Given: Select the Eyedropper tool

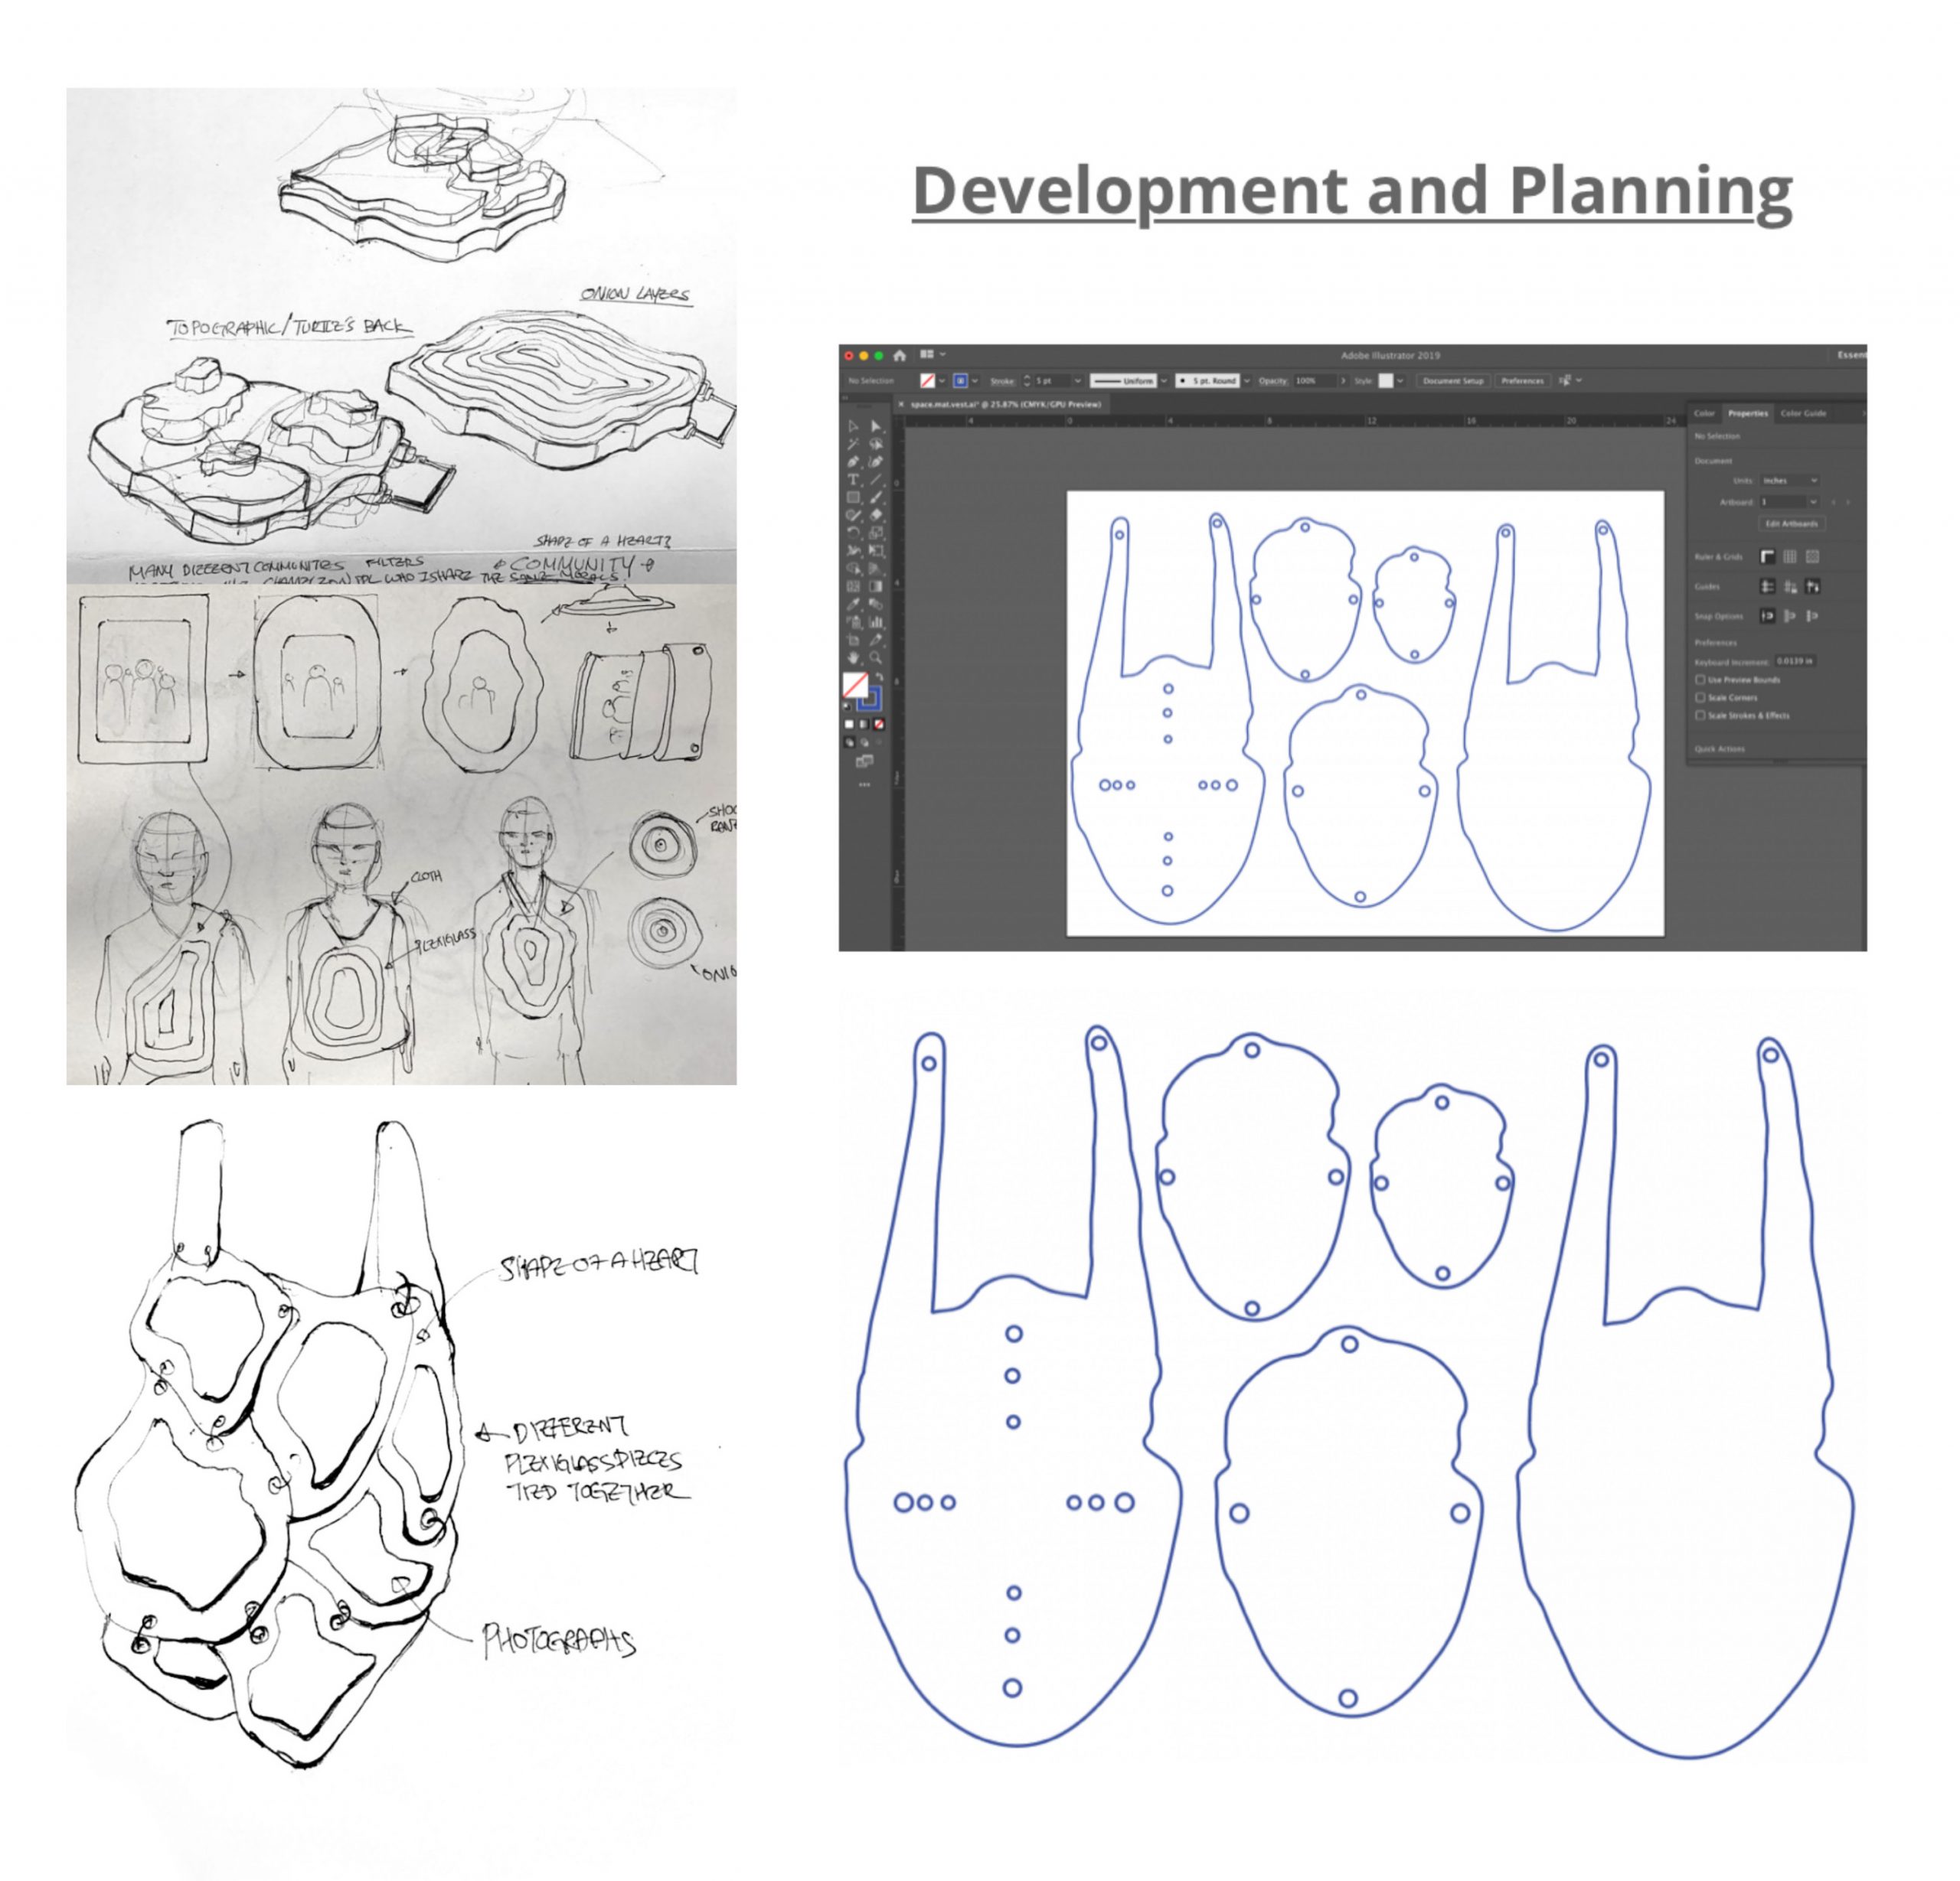Looking at the screenshot, I should tap(853, 604).
